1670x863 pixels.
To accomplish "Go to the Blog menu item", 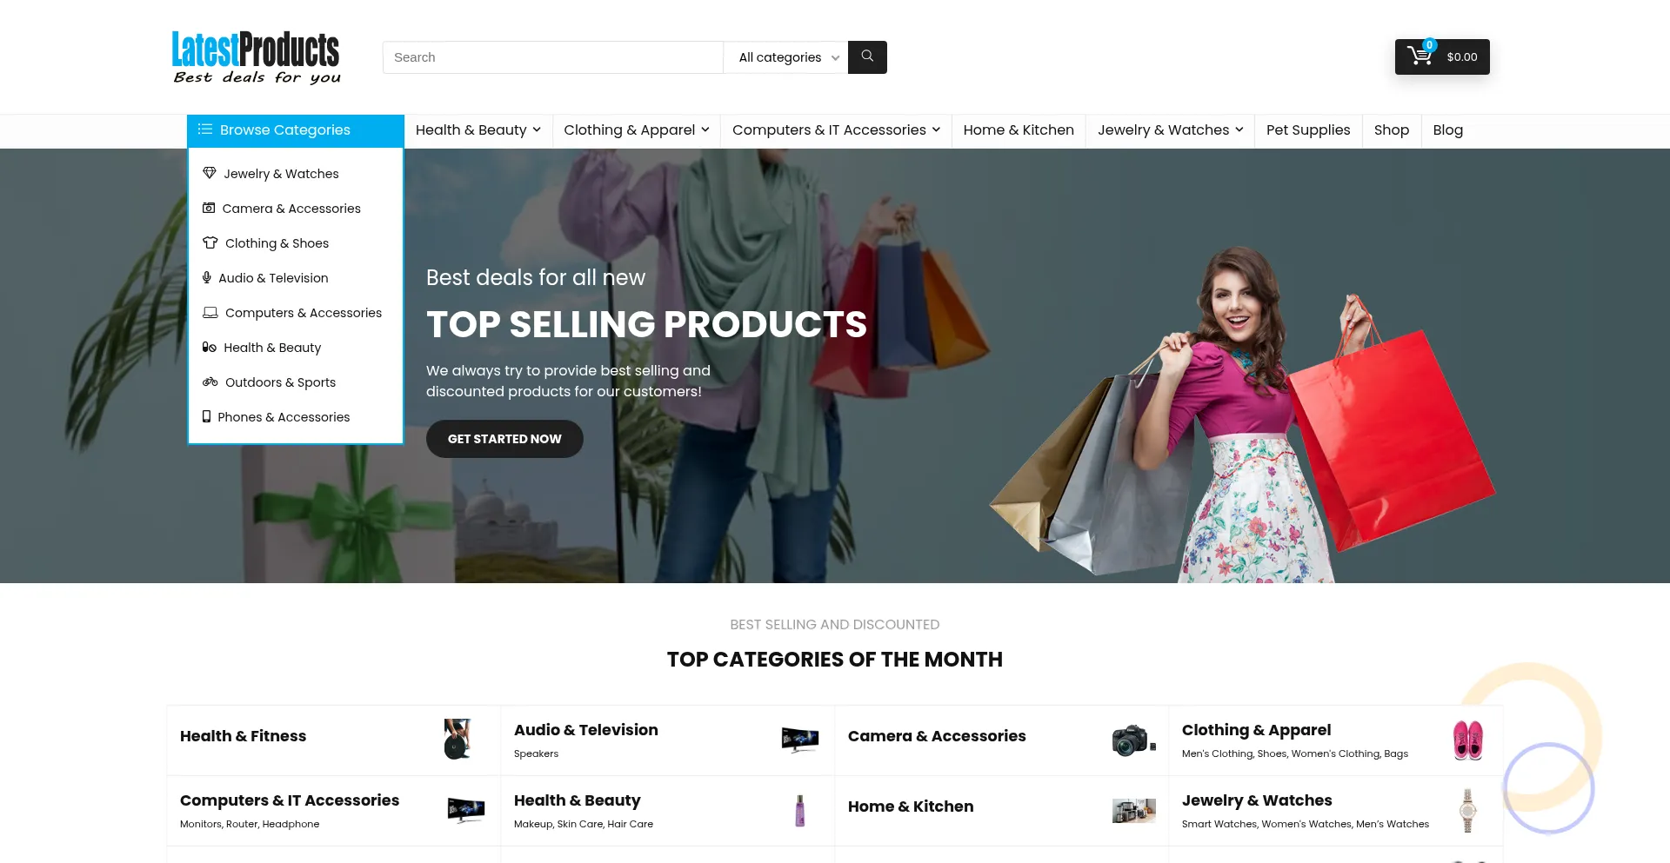I will (1447, 130).
